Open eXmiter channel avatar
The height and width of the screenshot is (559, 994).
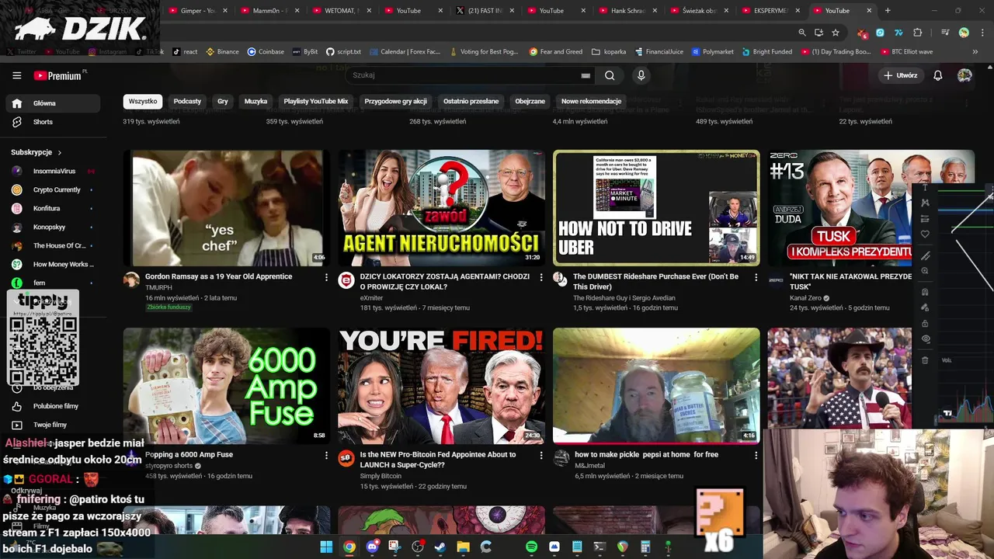346,280
